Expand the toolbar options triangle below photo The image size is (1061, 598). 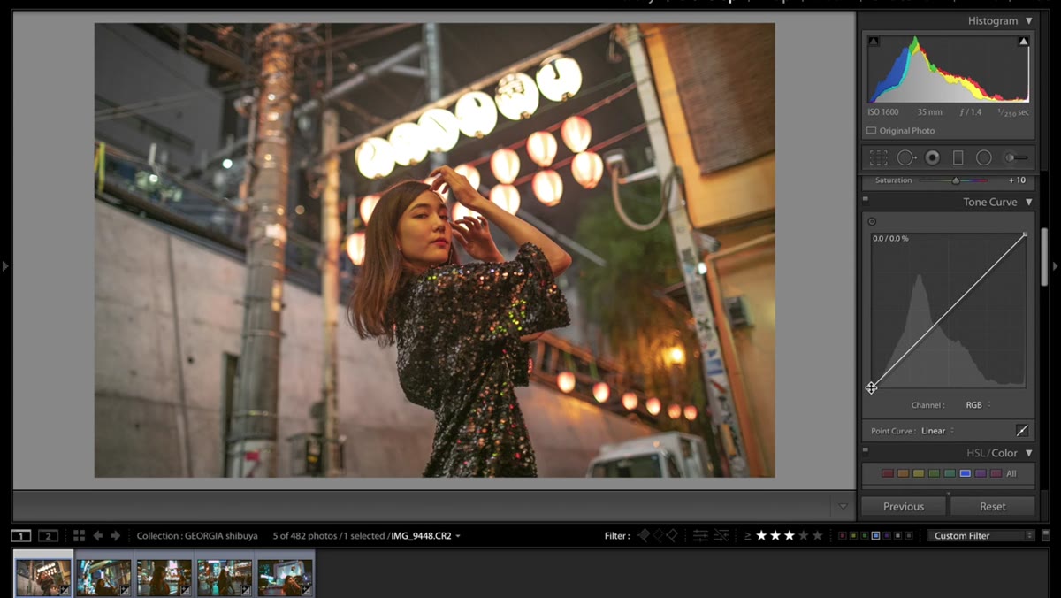coord(843,507)
